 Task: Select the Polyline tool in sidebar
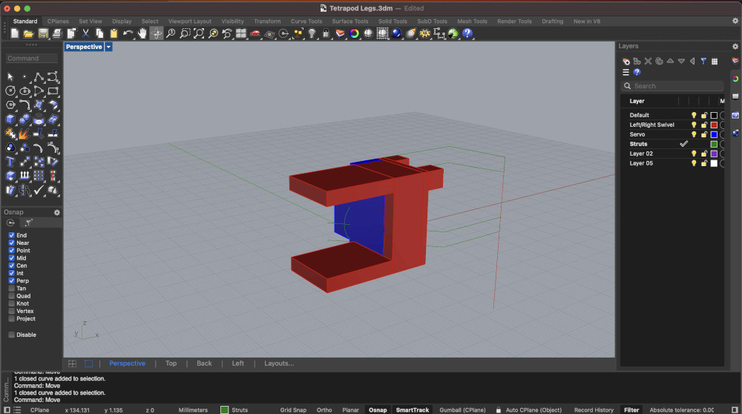pyautogui.click(x=39, y=76)
